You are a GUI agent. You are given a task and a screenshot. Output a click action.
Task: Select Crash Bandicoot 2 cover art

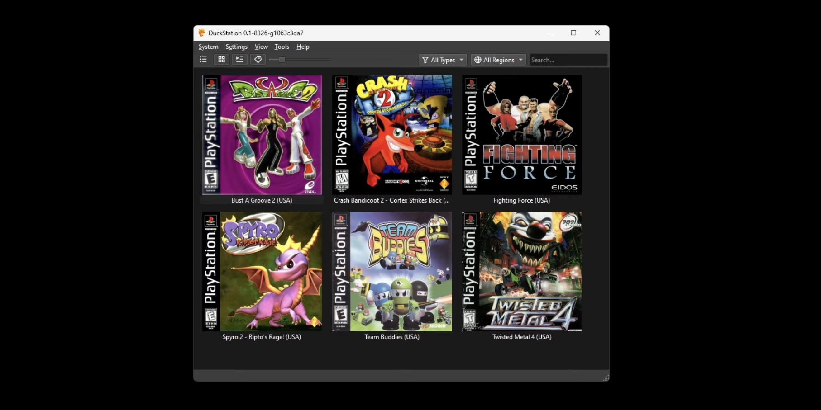[392, 135]
